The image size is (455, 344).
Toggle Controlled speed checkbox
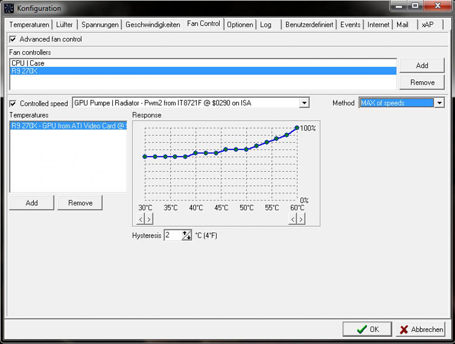13,103
